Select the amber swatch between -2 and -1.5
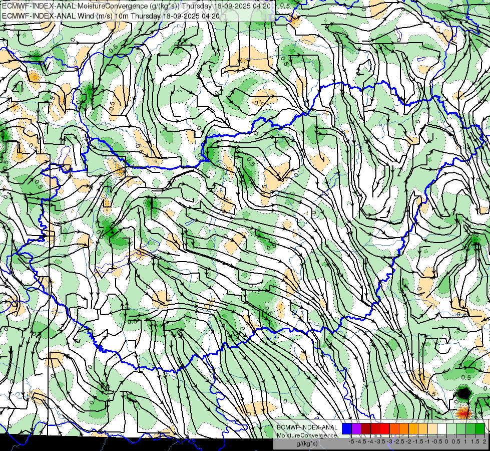Image resolution: width=490 pixels, height=451 pixels. 413,429
